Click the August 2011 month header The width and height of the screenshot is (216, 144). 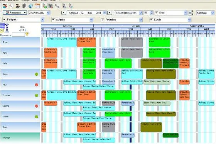[x=197, y=25]
